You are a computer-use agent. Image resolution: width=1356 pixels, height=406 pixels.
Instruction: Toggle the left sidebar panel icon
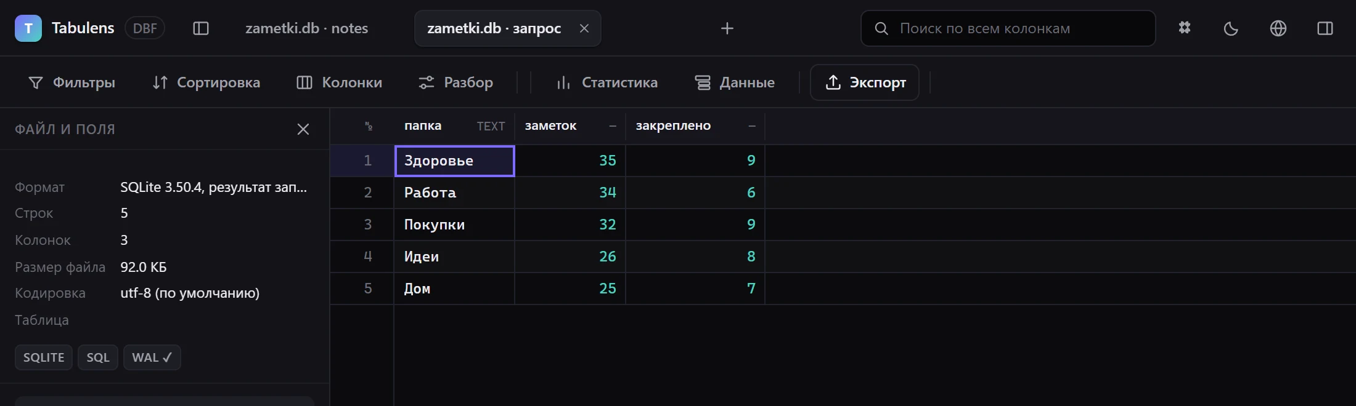201,28
